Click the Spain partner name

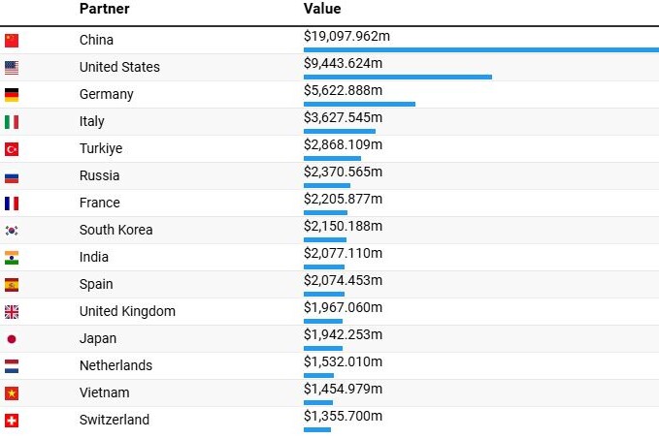click(96, 284)
